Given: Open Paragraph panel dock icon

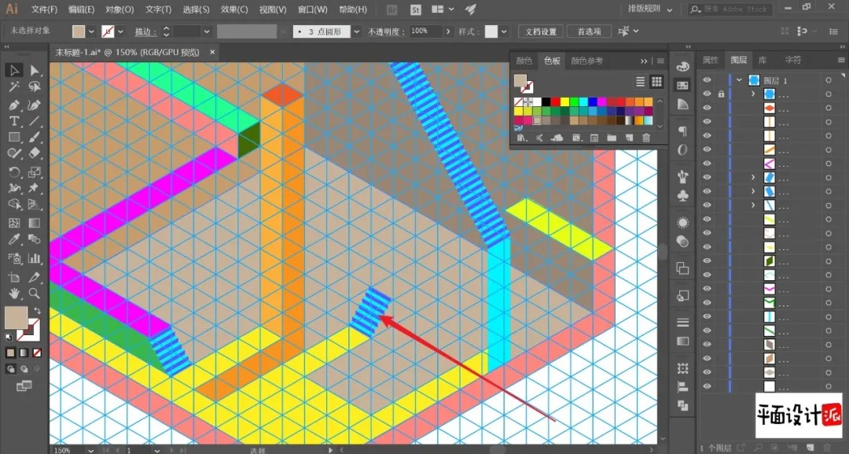Looking at the screenshot, I should [x=683, y=131].
